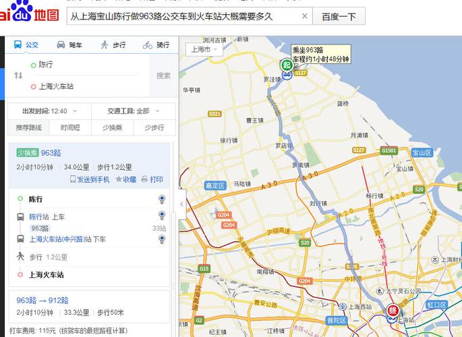Select the 少换乘 sort option
The height and width of the screenshot is (337, 462).
pyautogui.click(x=112, y=127)
